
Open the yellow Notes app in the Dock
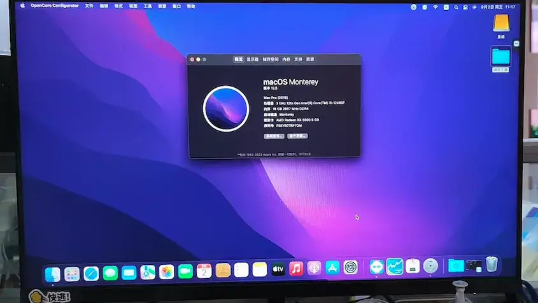(x=260, y=270)
